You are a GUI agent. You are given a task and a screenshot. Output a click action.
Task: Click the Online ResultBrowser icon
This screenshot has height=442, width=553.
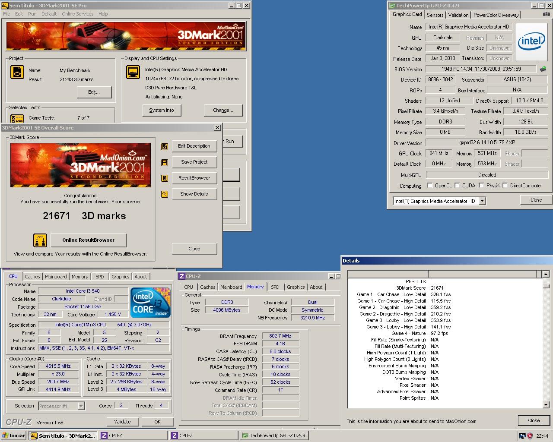pyautogui.click(x=40, y=240)
